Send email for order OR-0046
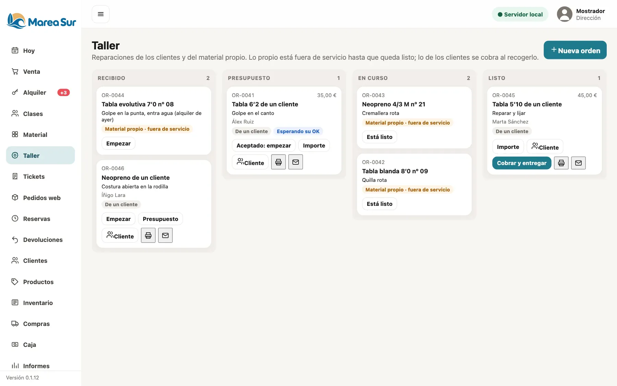The image size is (617, 386). coord(165,235)
